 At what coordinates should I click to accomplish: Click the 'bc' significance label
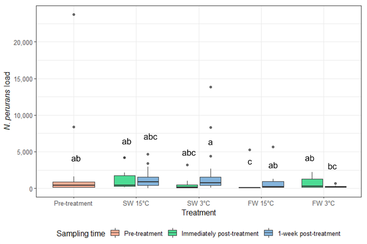point(332,166)
